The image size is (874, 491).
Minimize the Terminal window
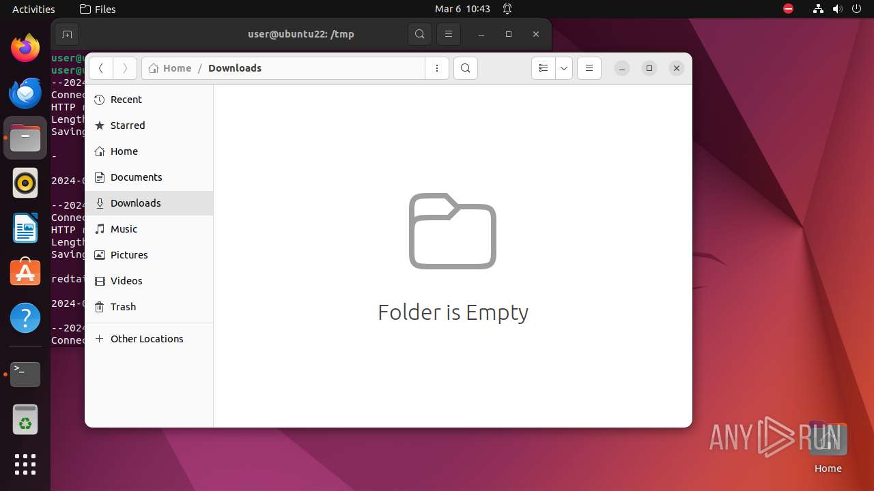point(481,34)
